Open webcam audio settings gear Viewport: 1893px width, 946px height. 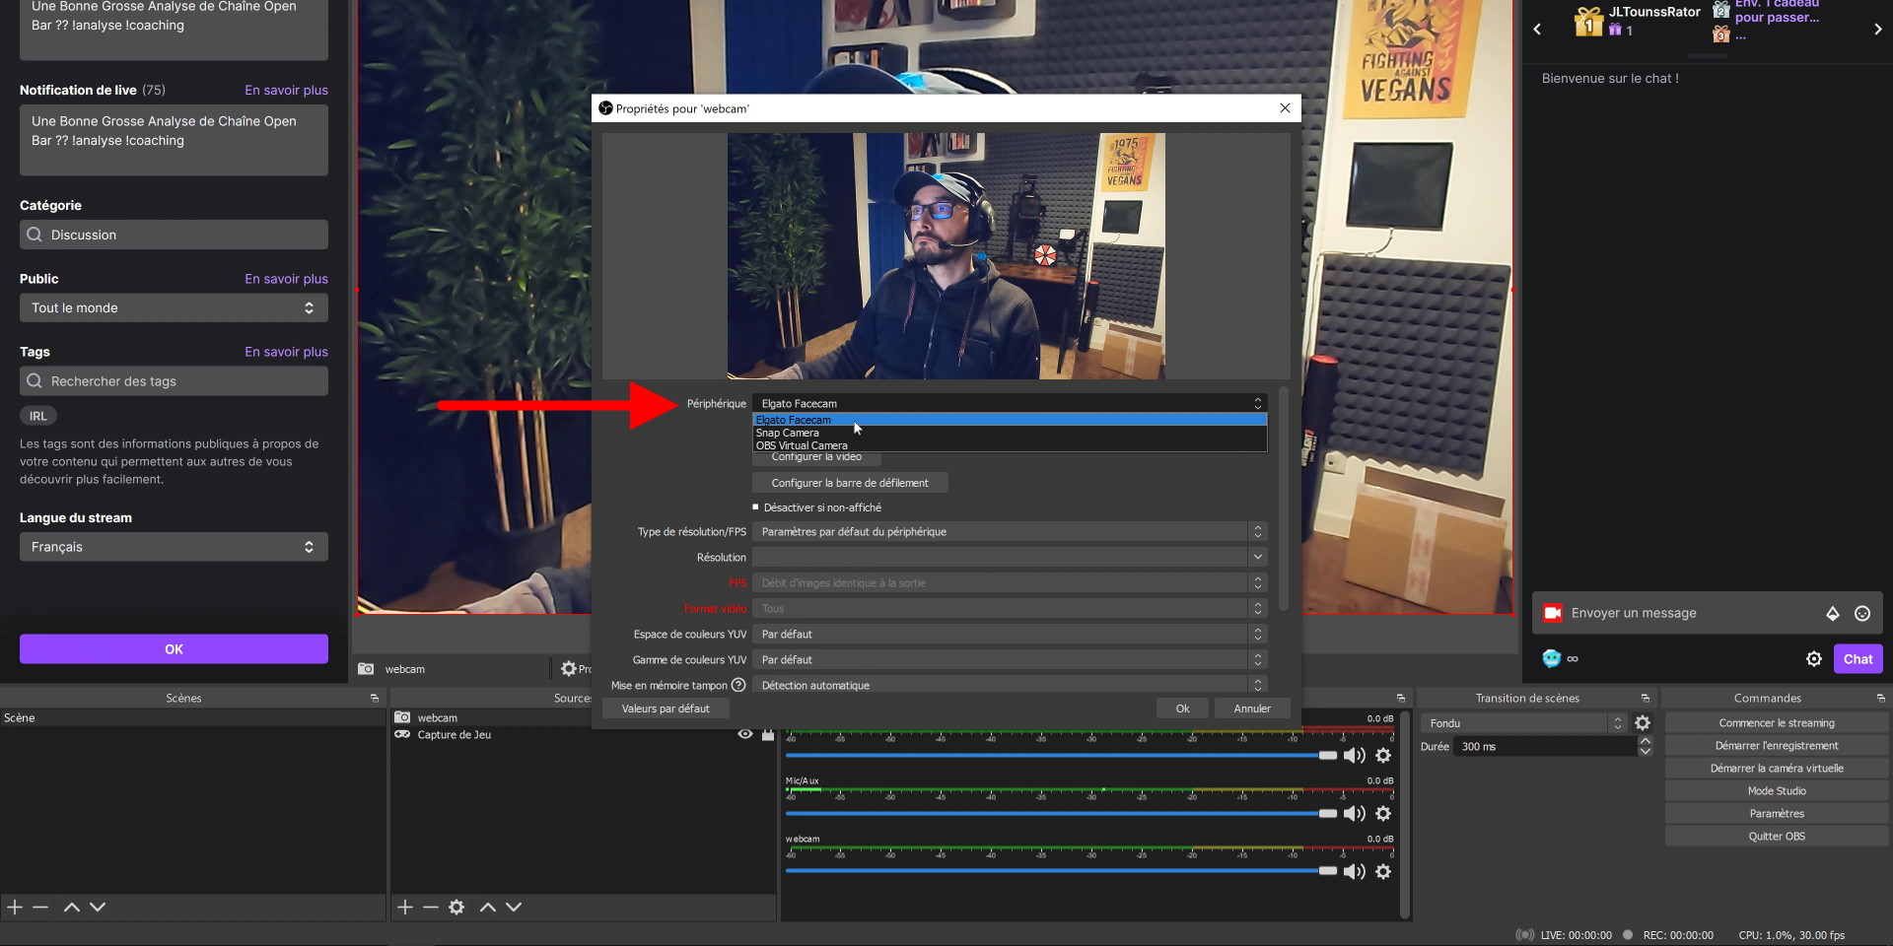1383,872
